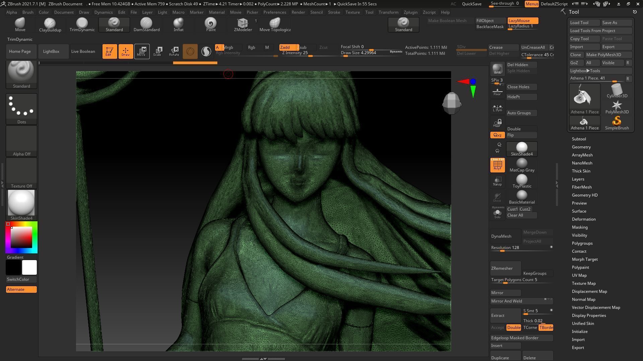Click the L.Sym local symmetry icon
643x361 pixels.
click(497, 108)
